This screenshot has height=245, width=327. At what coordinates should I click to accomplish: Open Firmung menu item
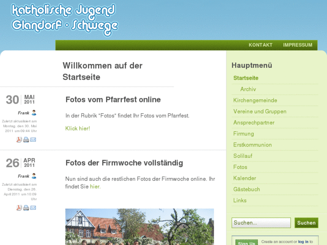[244, 134]
